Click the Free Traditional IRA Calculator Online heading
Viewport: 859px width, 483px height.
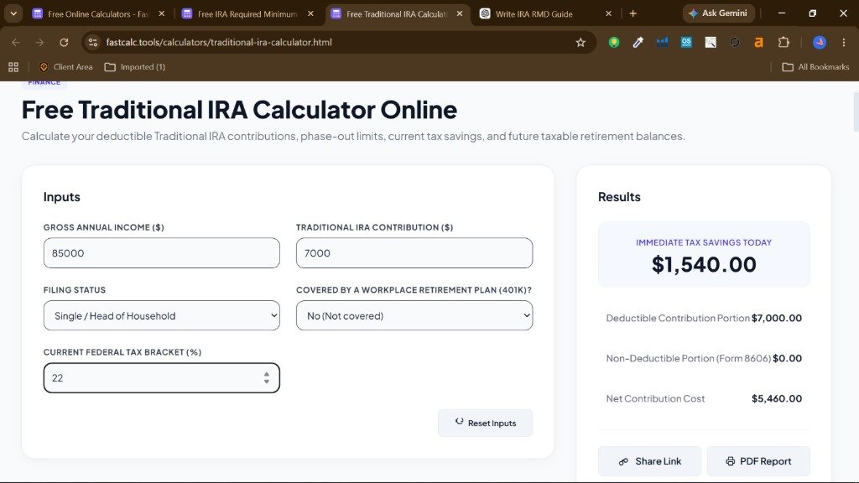coord(239,110)
